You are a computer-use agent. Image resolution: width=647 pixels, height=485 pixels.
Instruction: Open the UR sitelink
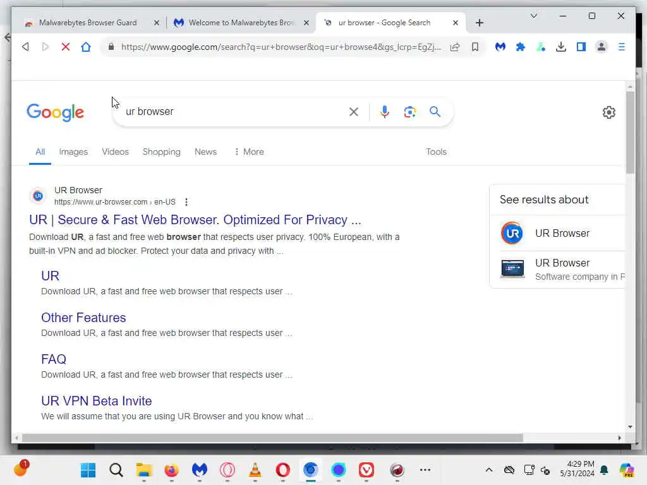pos(51,276)
